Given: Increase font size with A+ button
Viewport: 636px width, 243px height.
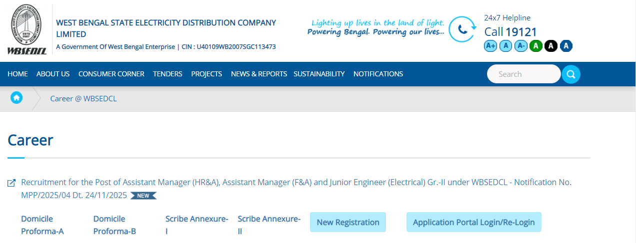Looking at the screenshot, I should click(x=490, y=46).
